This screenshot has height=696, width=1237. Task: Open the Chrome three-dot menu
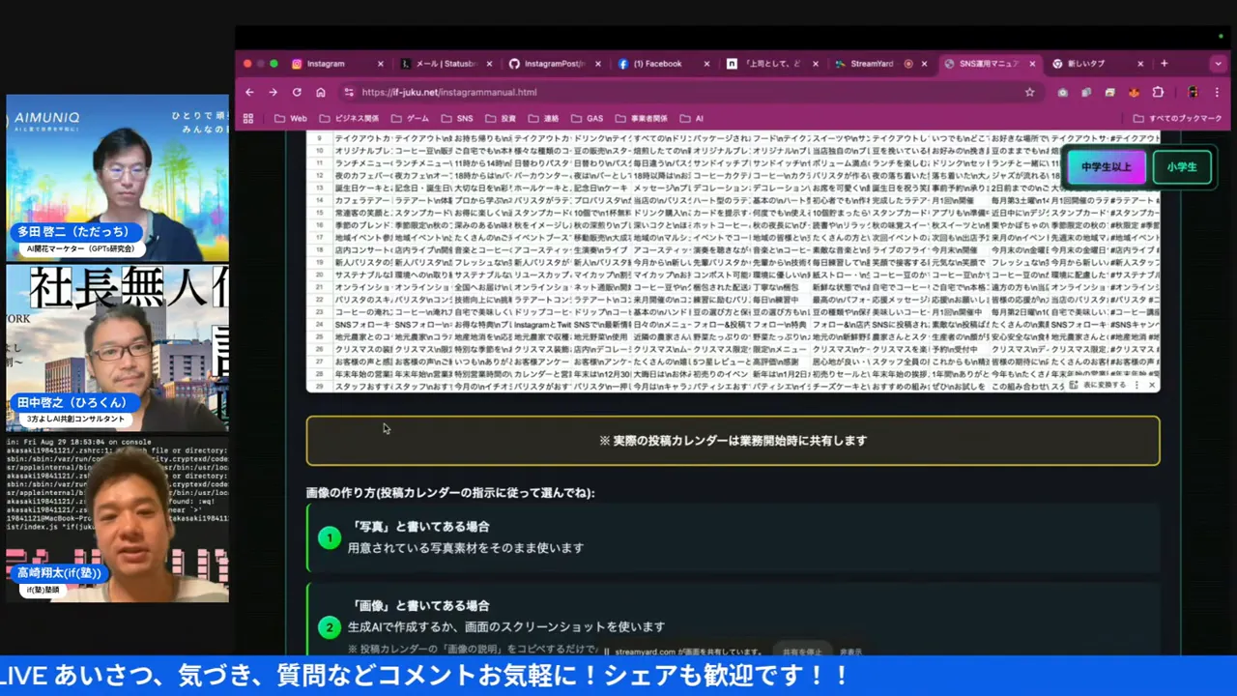(1217, 92)
